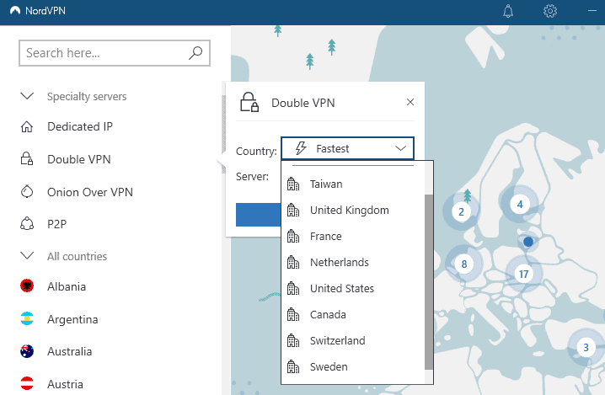Collapse the All countries section

[27, 256]
